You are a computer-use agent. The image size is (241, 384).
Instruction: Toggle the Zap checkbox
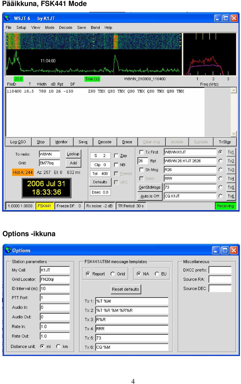click(116, 156)
